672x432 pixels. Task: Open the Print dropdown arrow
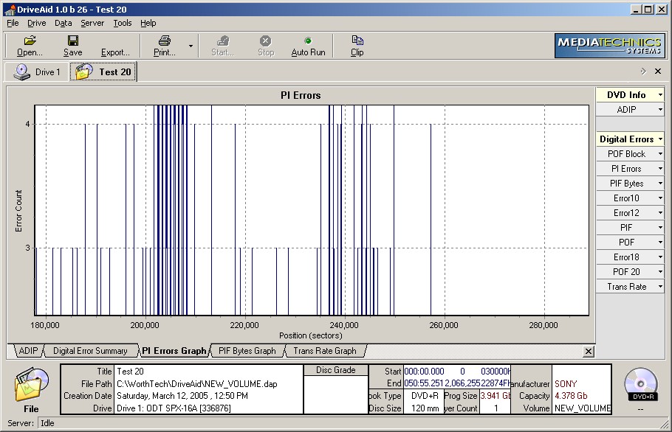[x=191, y=46]
